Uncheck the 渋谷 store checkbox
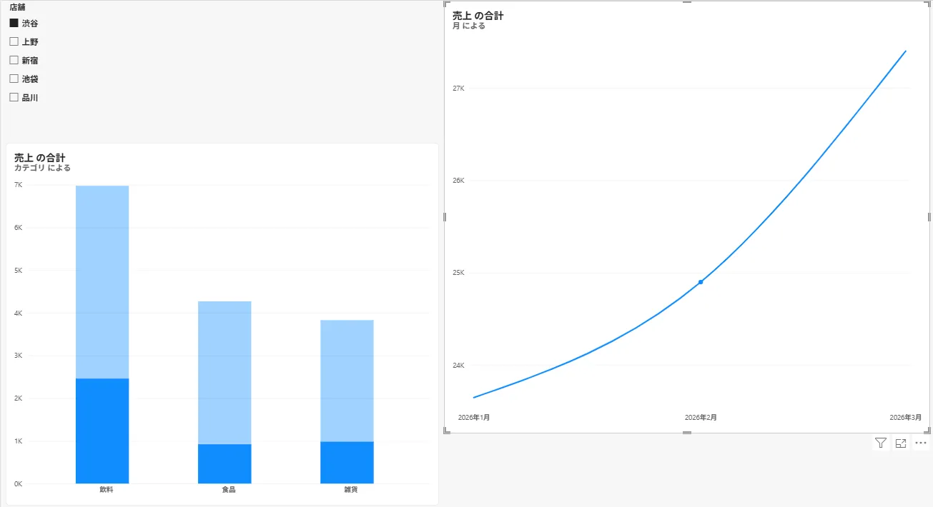This screenshot has width=933, height=507. point(14,23)
